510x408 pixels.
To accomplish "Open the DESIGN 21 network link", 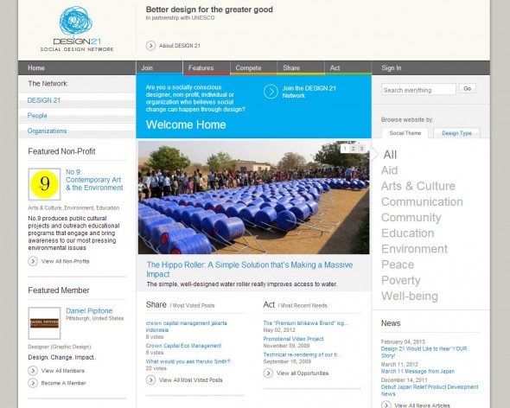I will click(44, 100).
